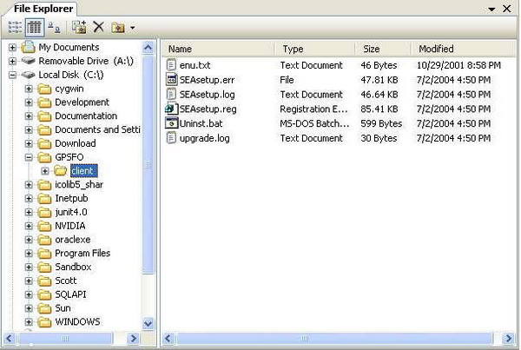Screen dimensions: 521x350
Task: Open the folder options dropdown arrow
Action: [x=132, y=28]
